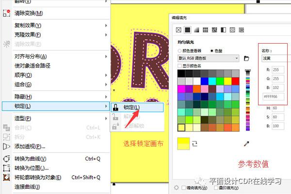Expand the 克隆效果(F) submenu
291x194 pixels.
(x=106, y=35)
